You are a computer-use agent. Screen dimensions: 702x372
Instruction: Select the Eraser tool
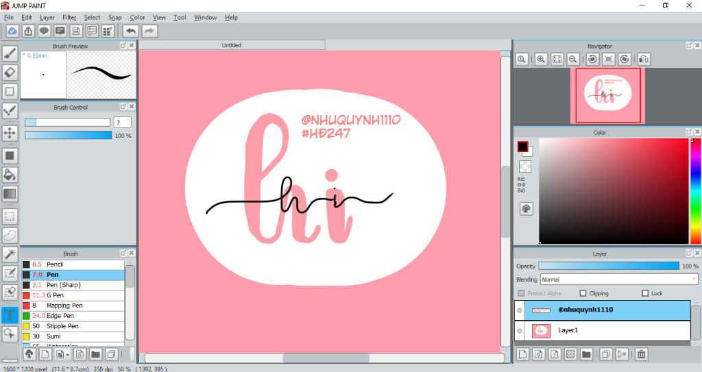point(10,72)
